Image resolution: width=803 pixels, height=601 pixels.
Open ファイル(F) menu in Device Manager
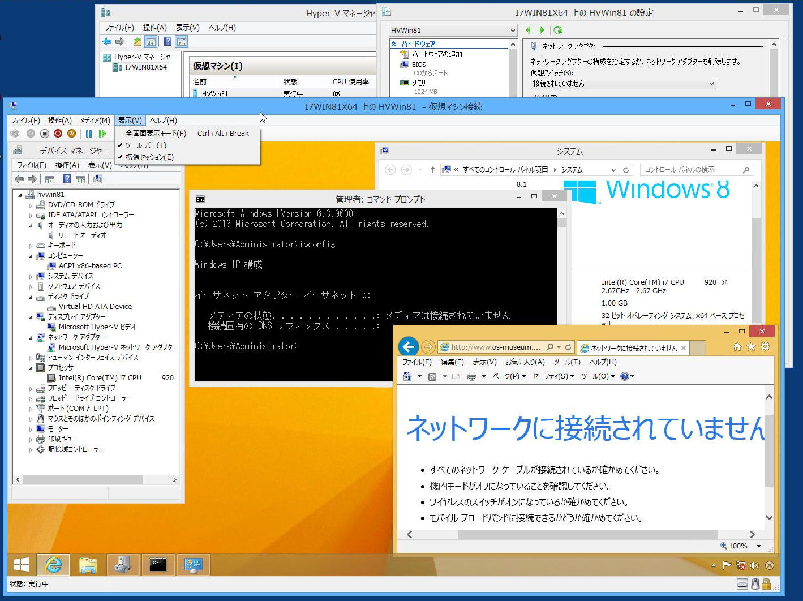coord(32,165)
